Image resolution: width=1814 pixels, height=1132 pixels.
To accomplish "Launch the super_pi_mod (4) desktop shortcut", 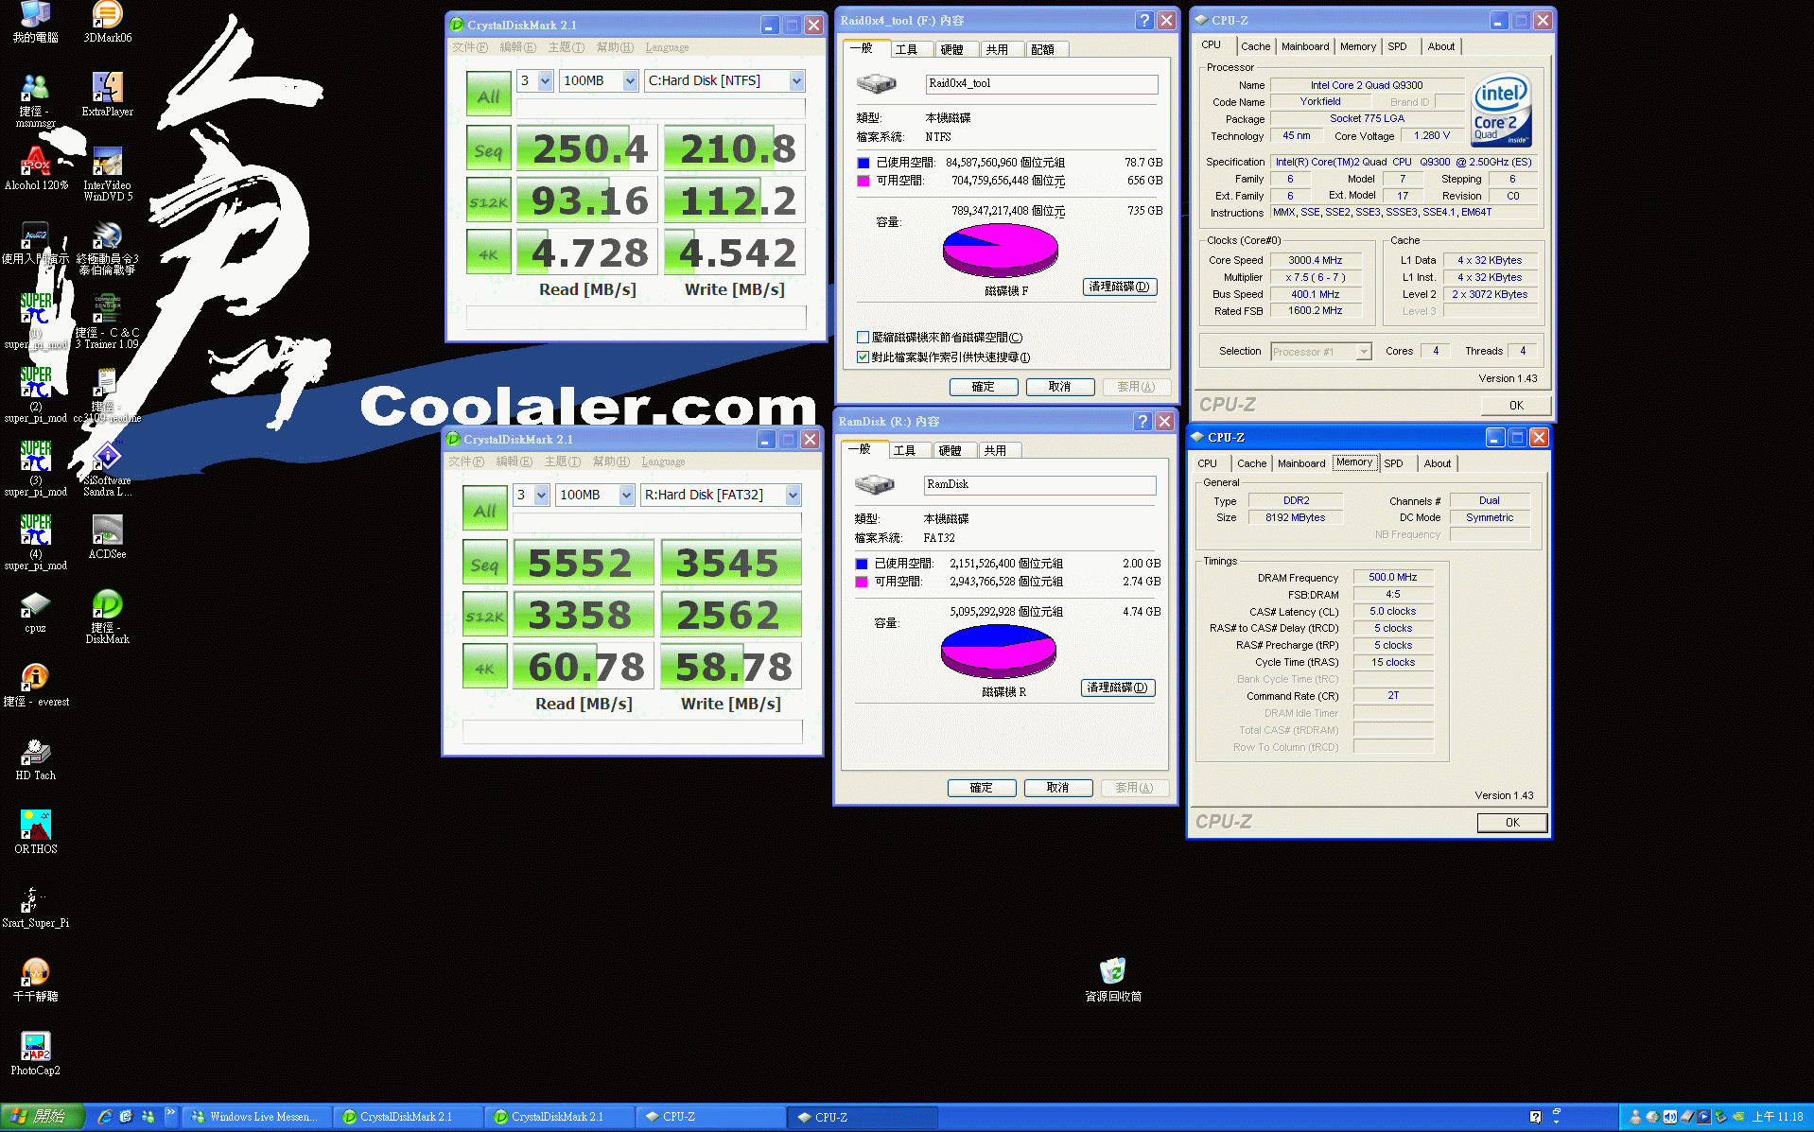I will coord(36,543).
